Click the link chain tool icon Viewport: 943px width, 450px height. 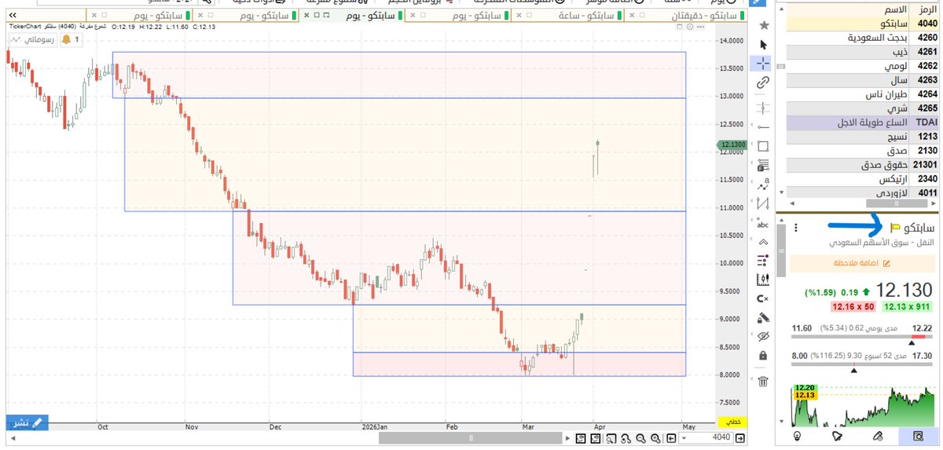tap(763, 82)
